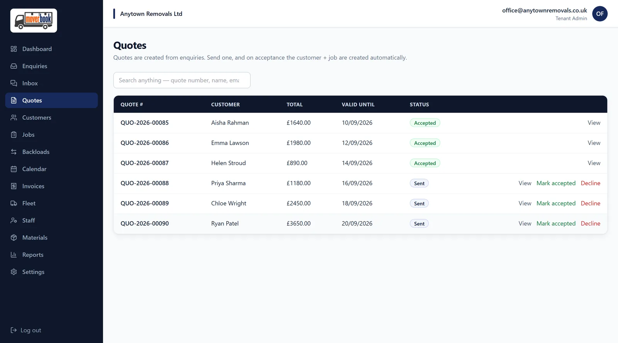Click the Log out arrow icon
The height and width of the screenshot is (343, 618).
point(14,330)
